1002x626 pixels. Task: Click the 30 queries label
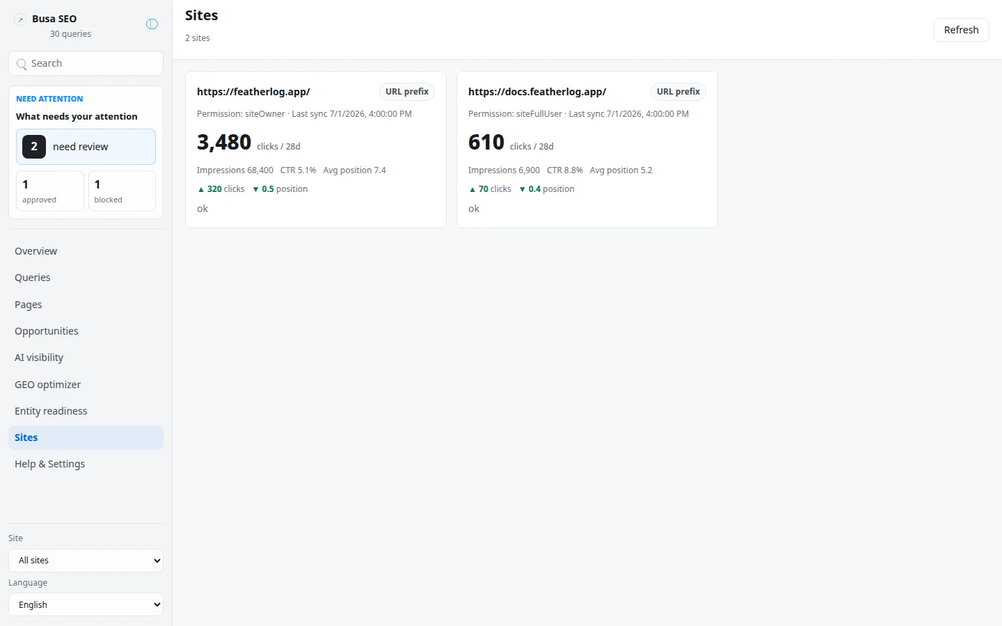70,34
